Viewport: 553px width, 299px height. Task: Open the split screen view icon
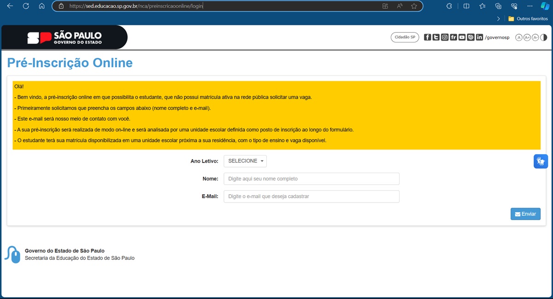coord(466,6)
